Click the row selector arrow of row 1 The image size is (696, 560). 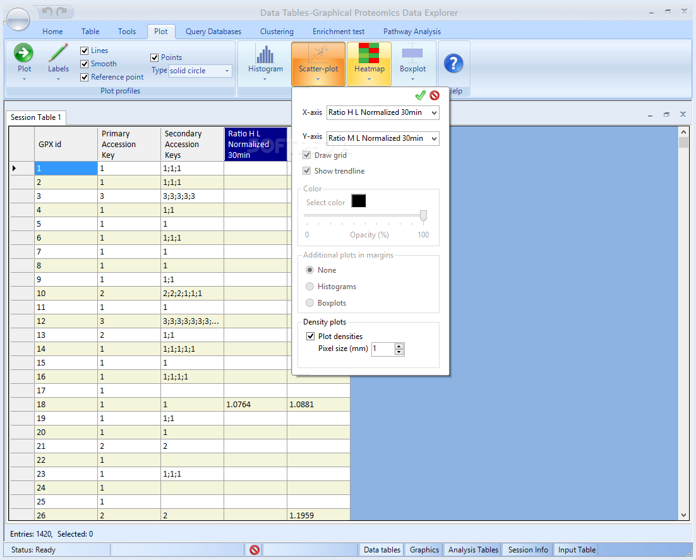tap(14, 168)
